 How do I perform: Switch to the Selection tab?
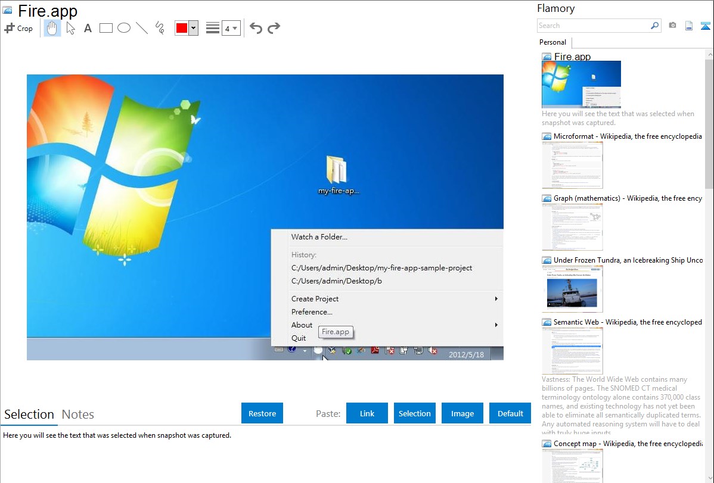(x=29, y=415)
